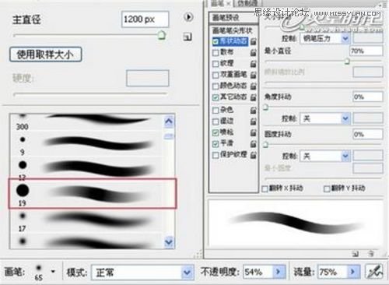
Task: Click the lock icon beside 湿边
Action: tap(254, 121)
